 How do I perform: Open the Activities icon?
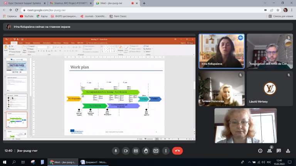288,151
